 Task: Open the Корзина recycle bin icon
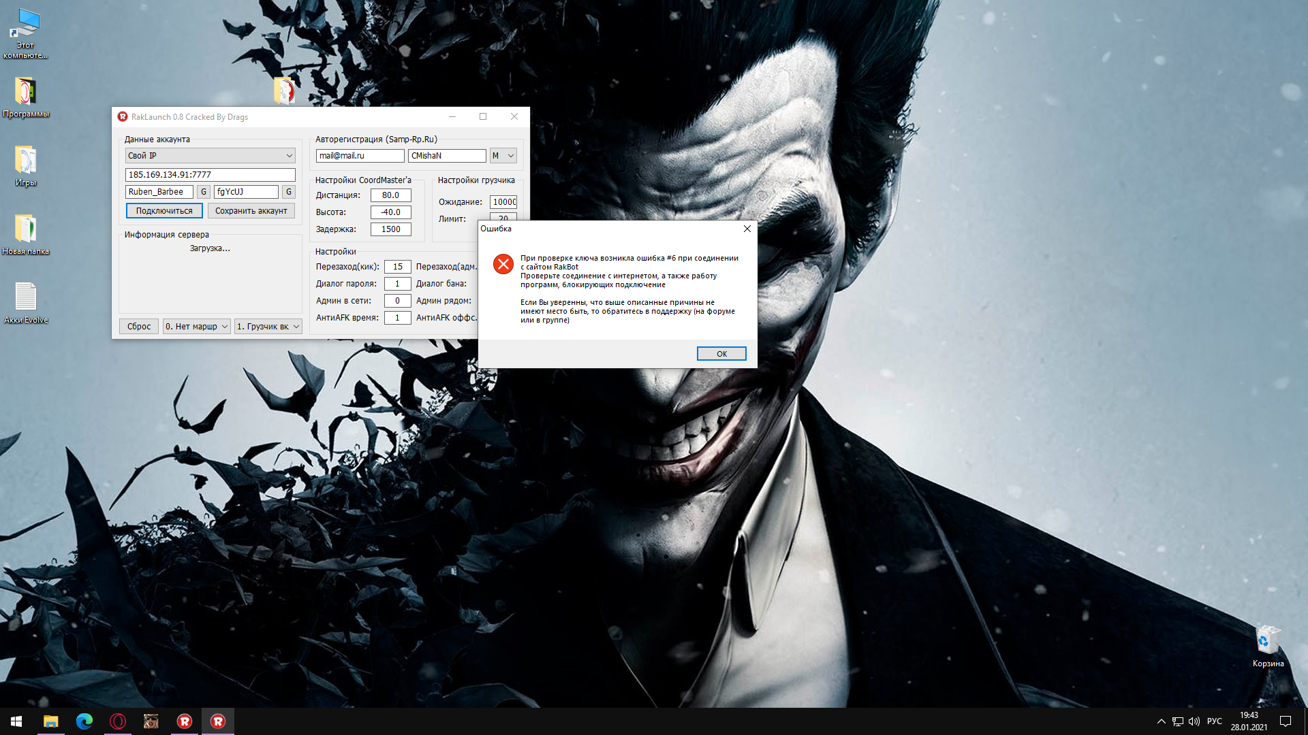tap(1268, 640)
